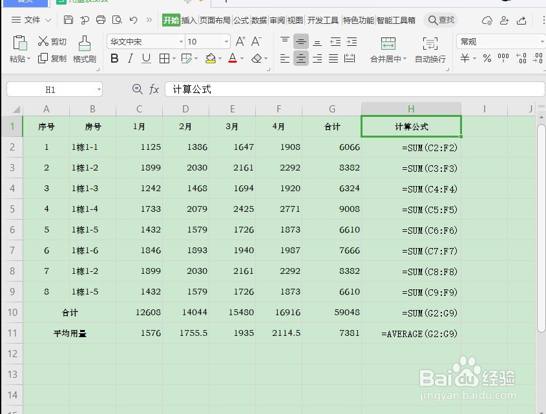Click the fill color bucket icon
This screenshot has width=546, height=414.
(210, 59)
